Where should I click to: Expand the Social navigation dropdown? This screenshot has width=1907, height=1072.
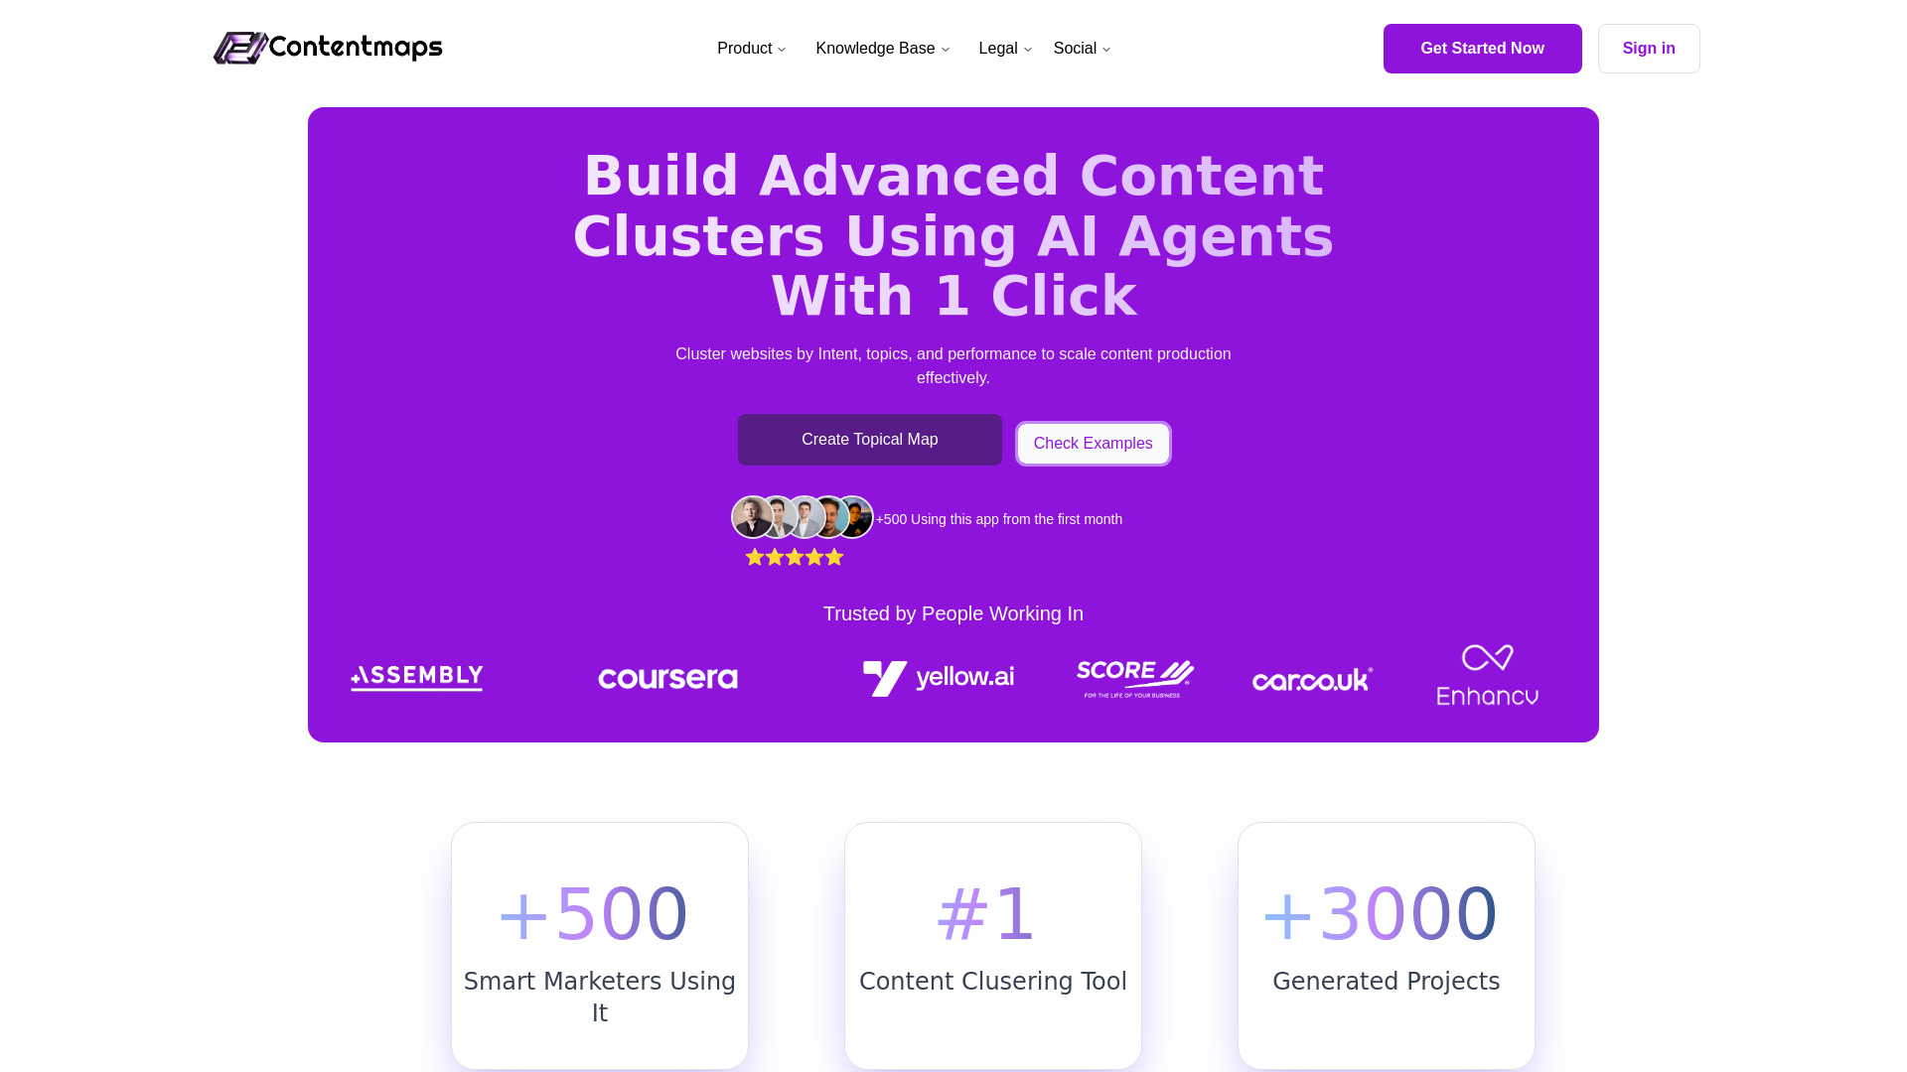pyautogui.click(x=1082, y=49)
